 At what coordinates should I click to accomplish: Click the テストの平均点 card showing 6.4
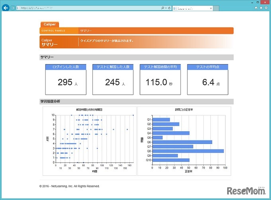click(x=208, y=82)
